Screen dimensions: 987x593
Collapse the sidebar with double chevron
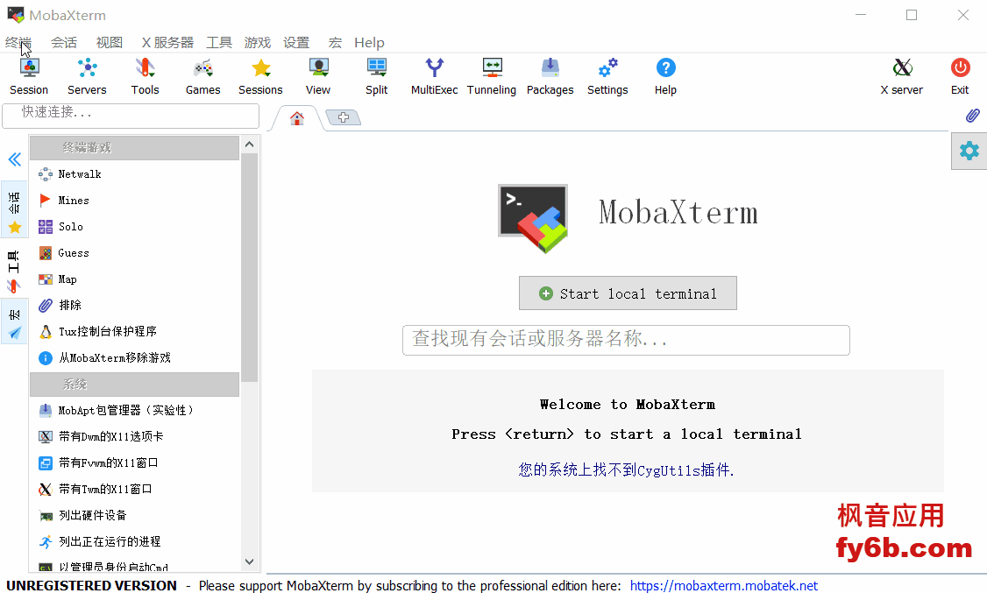point(15,159)
